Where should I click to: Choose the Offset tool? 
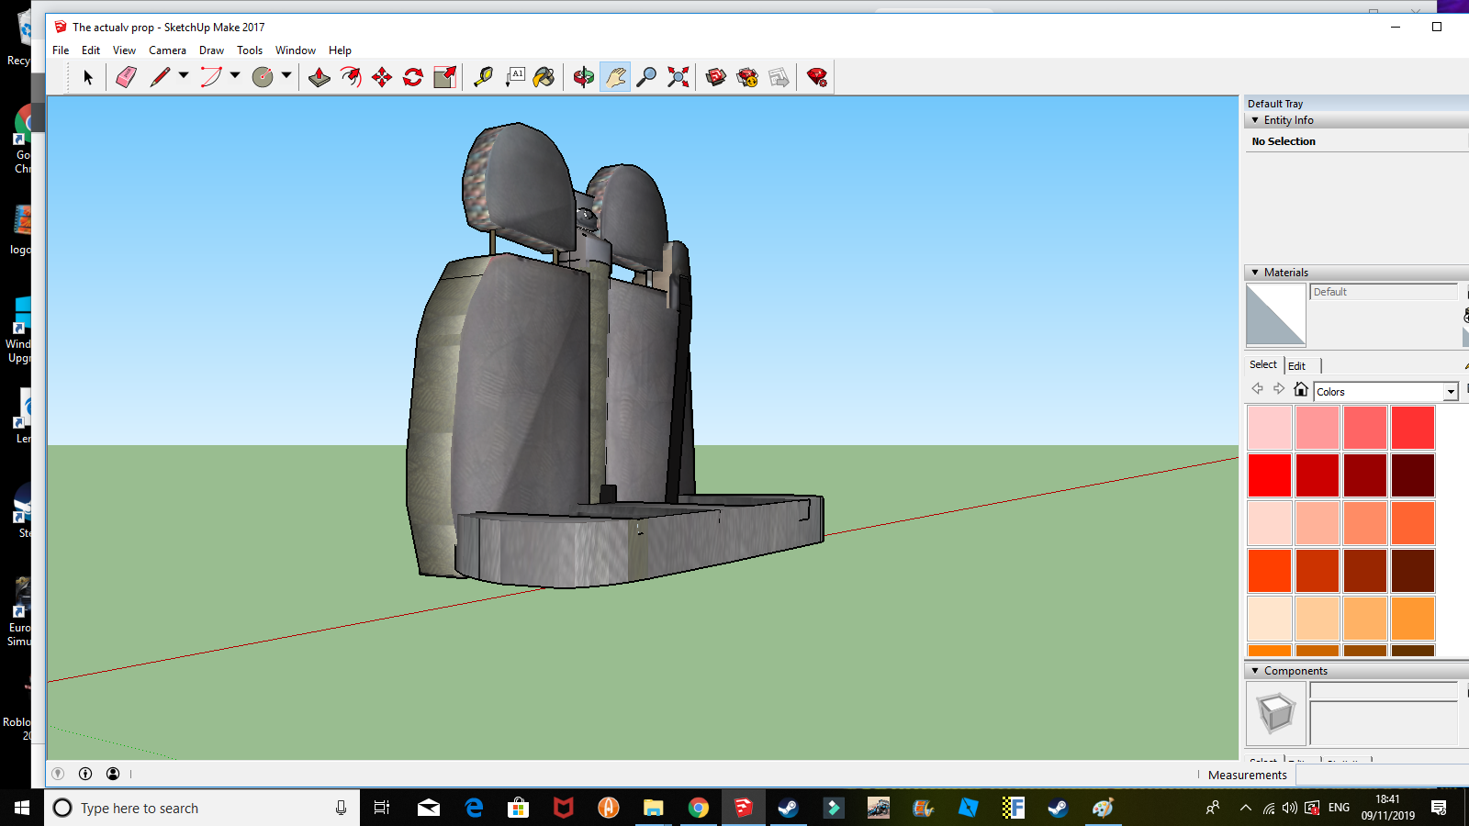point(351,77)
